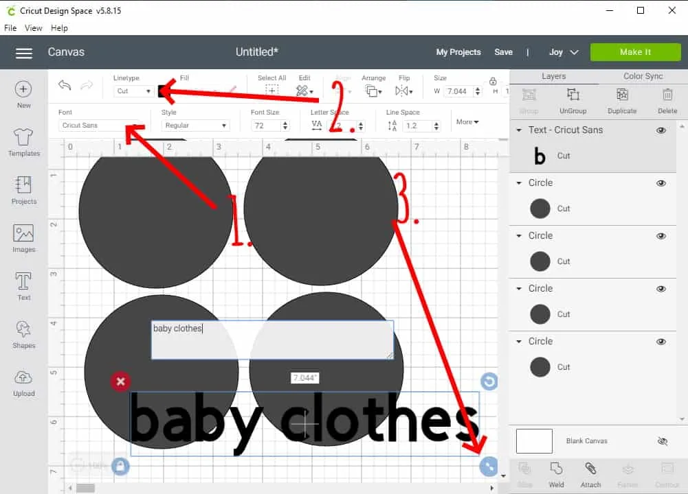Viewport: 688px width, 494px height.
Task: Click the lock handle on text selection
Action: pos(120,467)
